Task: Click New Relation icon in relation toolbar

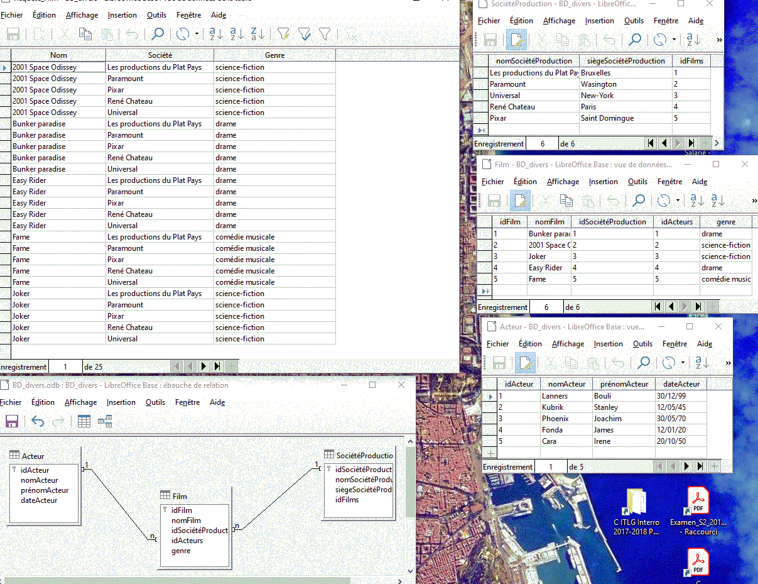Action: tap(105, 422)
